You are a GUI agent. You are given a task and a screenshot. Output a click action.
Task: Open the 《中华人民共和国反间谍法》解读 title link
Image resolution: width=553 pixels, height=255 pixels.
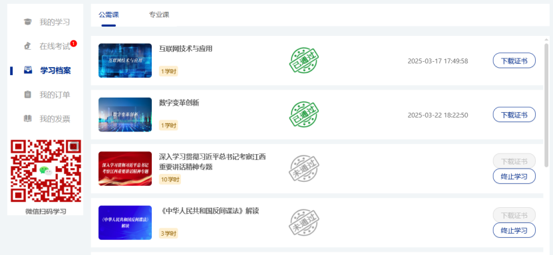point(209,211)
